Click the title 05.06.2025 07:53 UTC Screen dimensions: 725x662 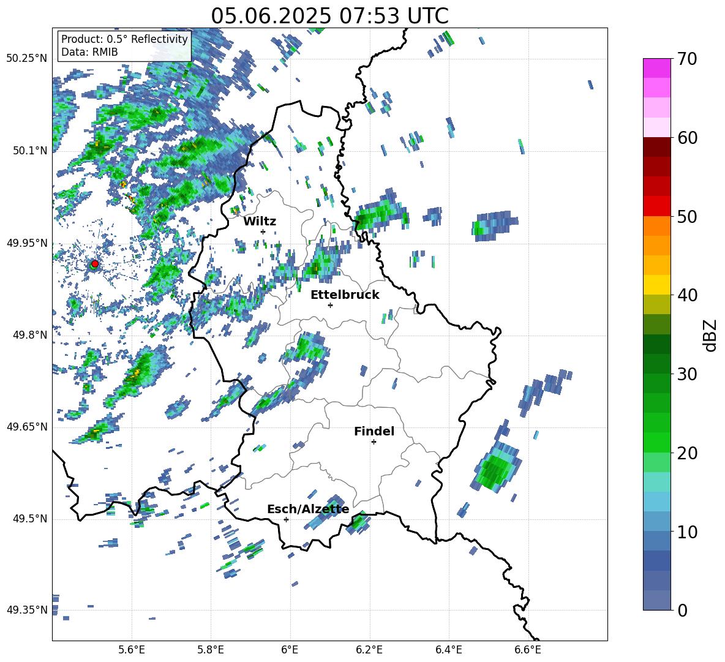[329, 16]
